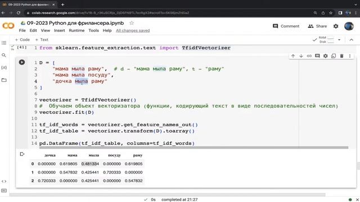The image size is (360, 202).
Task: Clear output using the output icon
Action: [22, 154]
